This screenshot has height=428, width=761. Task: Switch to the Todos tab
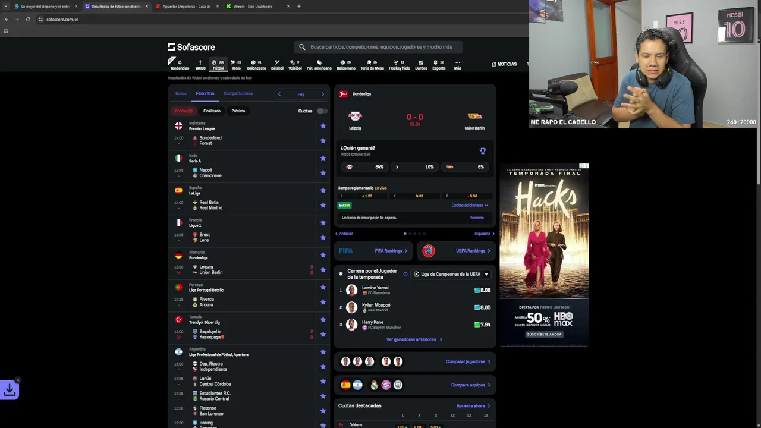180,93
